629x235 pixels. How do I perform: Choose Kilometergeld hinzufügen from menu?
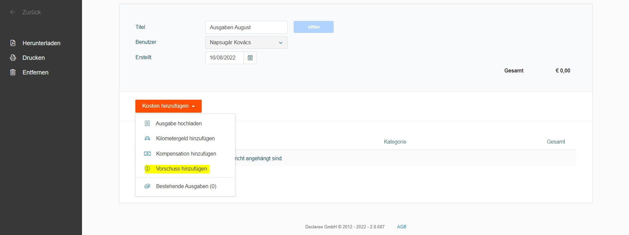pos(185,139)
